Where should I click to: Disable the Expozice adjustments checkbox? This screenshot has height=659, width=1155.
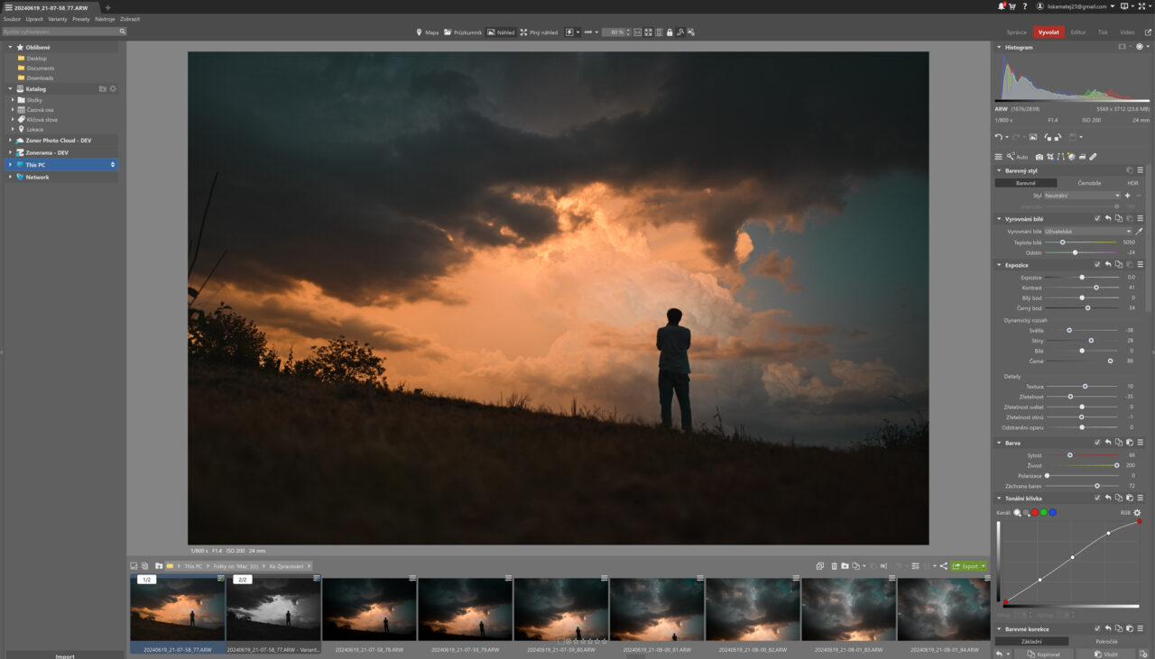pyautogui.click(x=1096, y=264)
